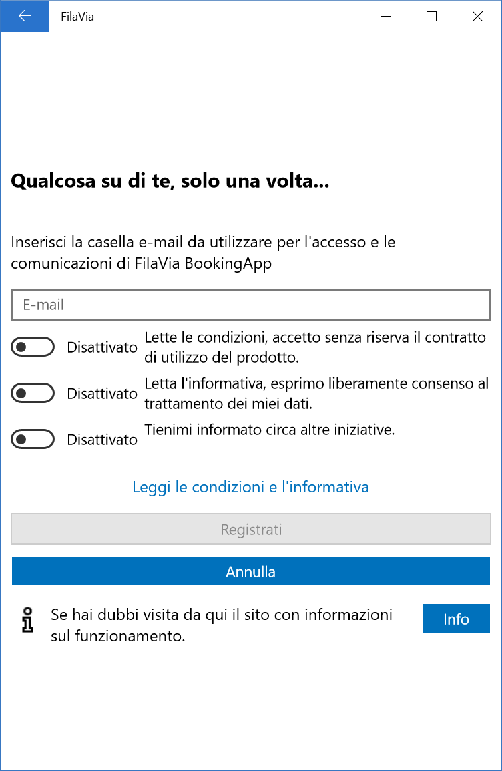Viewport: 502px width, 771px height.
Task: Click the 'Letta l'informativa' consent text
Action: [317, 394]
